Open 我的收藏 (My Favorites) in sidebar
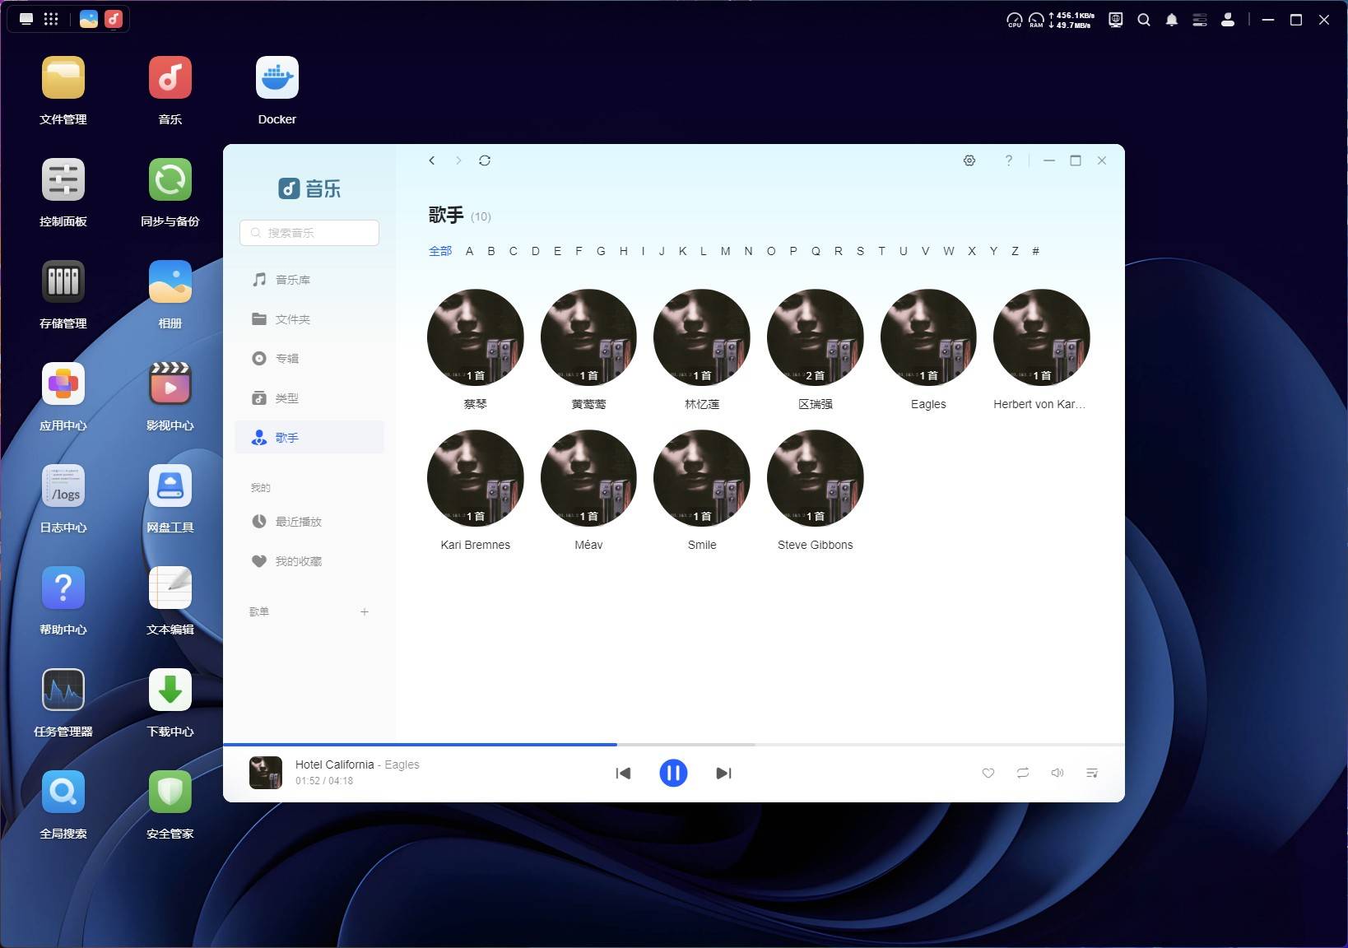The image size is (1348, 948). click(x=298, y=561)
